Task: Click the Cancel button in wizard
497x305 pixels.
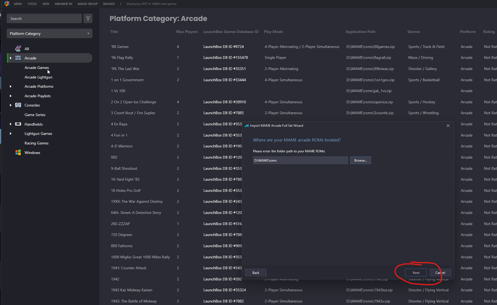Action: [440, 273]
